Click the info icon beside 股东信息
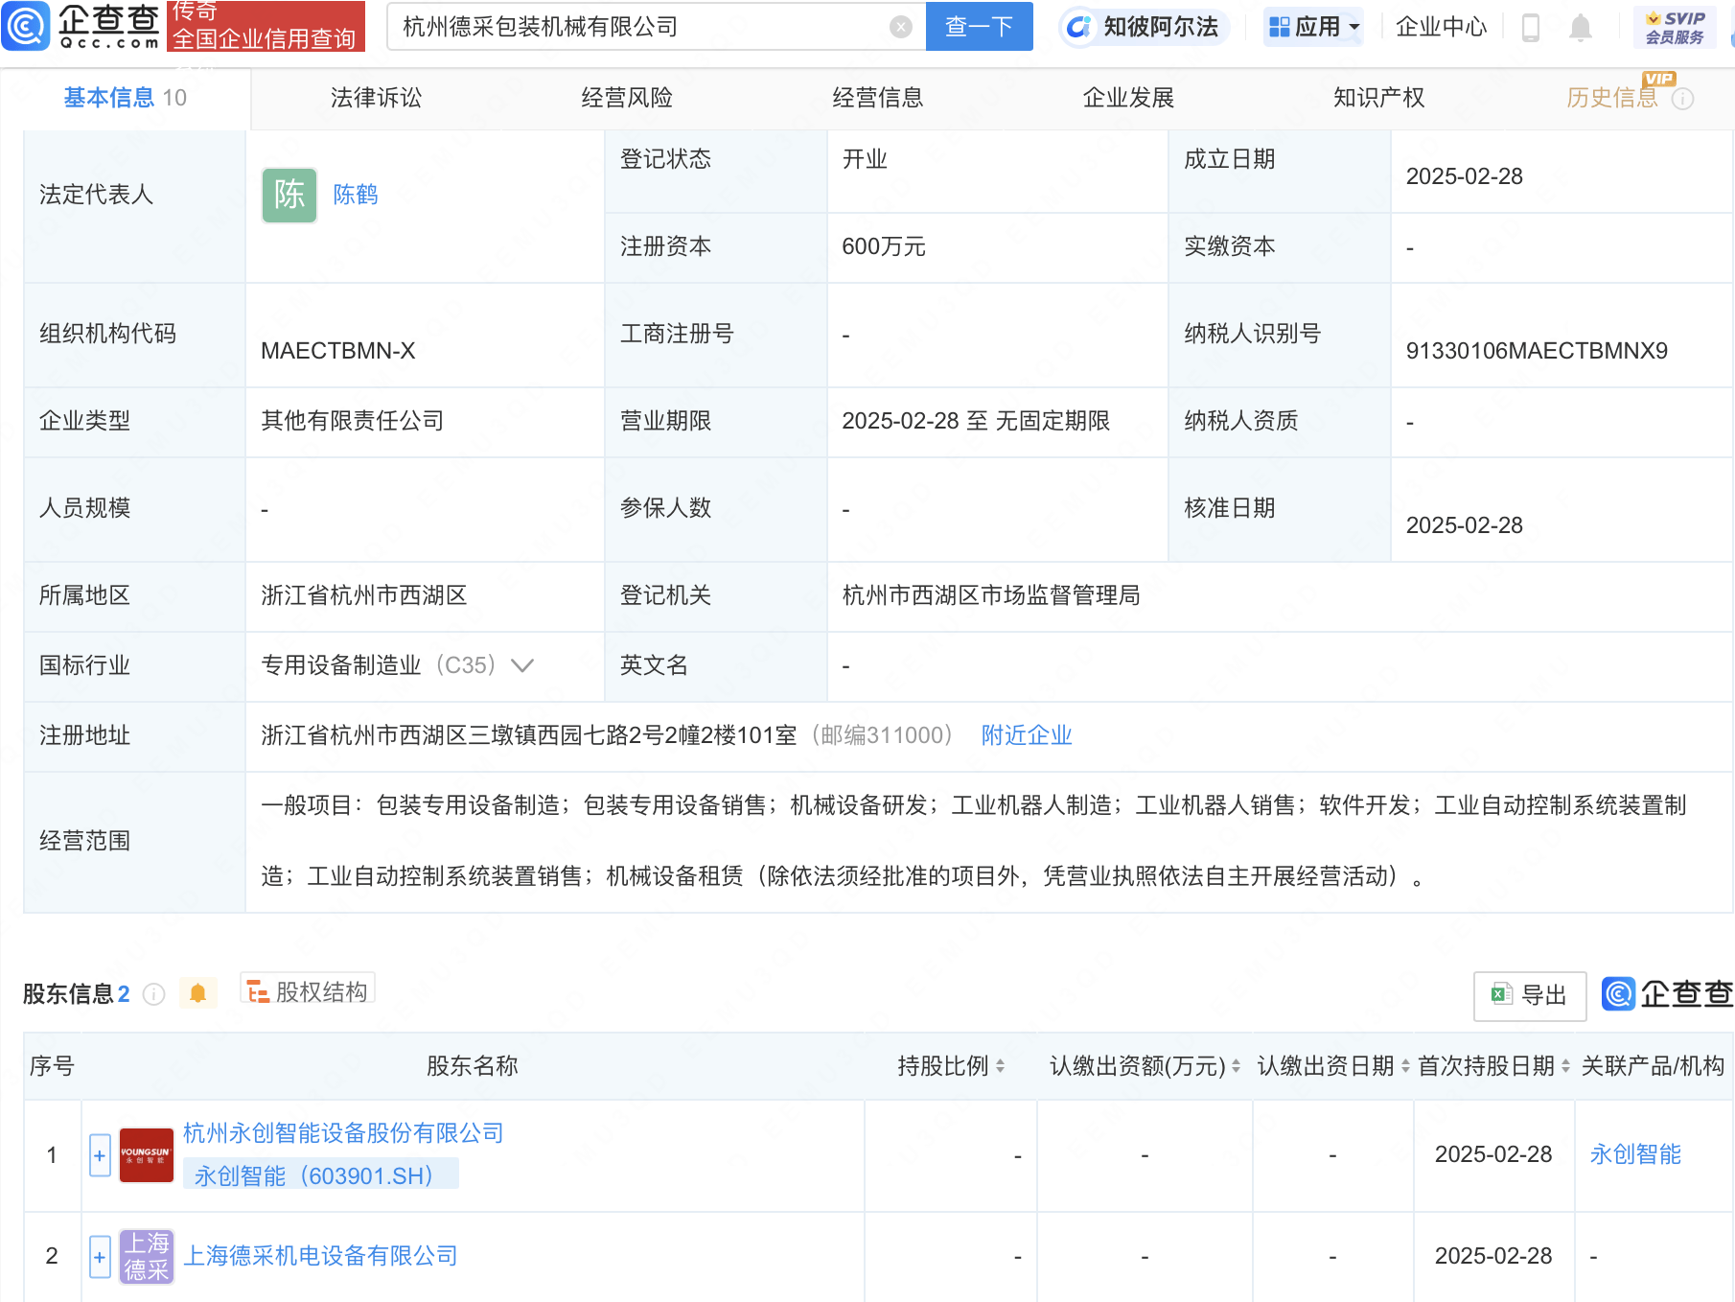The height and width of the screenshot is (1302, 1735). 153,994
